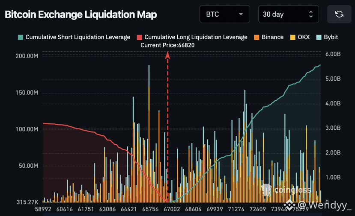355x216 pixels.
Task: Toggle the Binance legend series
Action: click(x=272, y=37)
